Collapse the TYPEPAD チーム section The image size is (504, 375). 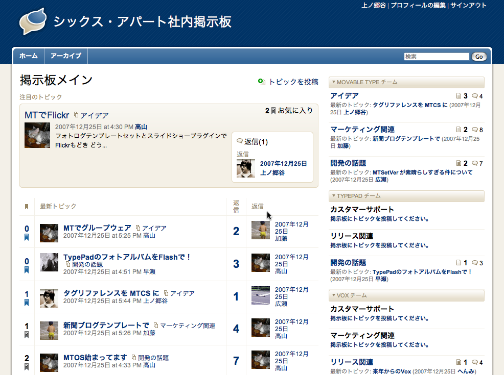(x=334, y=196)
